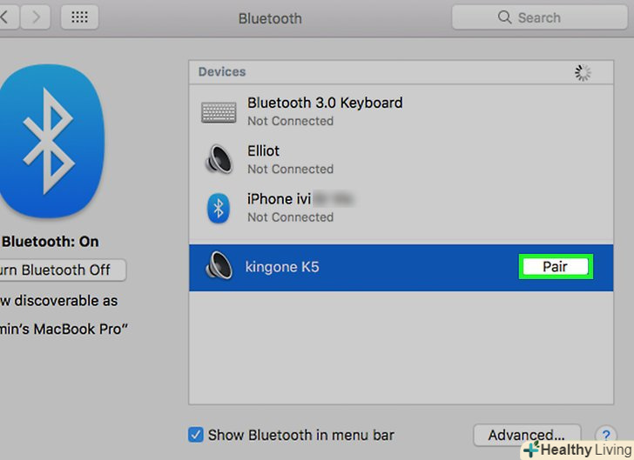
Task: Open Advanced Bluetooth options
Action: click(x=527, y=435)
